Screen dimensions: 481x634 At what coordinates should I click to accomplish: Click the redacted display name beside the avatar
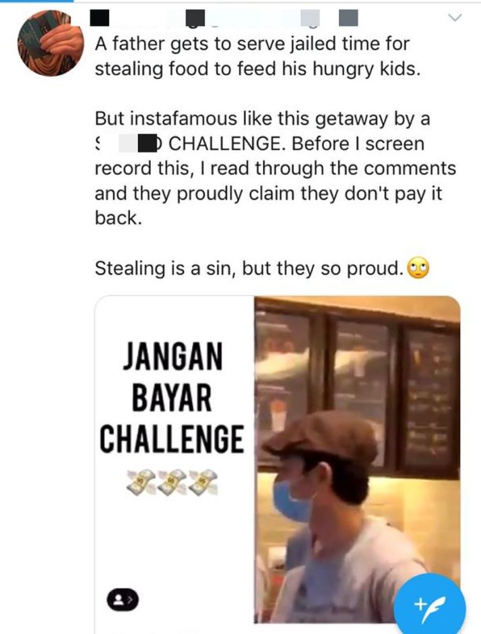99,18
